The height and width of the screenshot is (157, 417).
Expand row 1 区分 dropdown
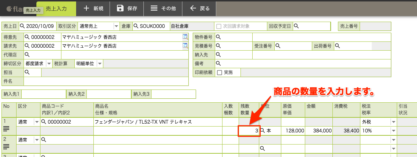[x=37, y=122]
